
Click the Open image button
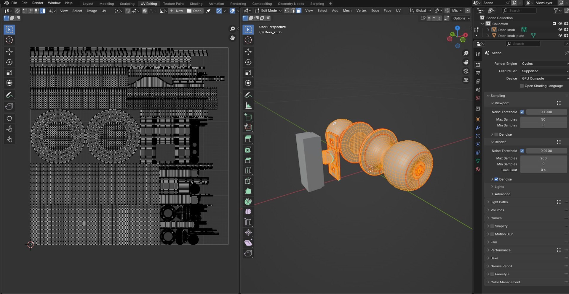click(194, 11)
